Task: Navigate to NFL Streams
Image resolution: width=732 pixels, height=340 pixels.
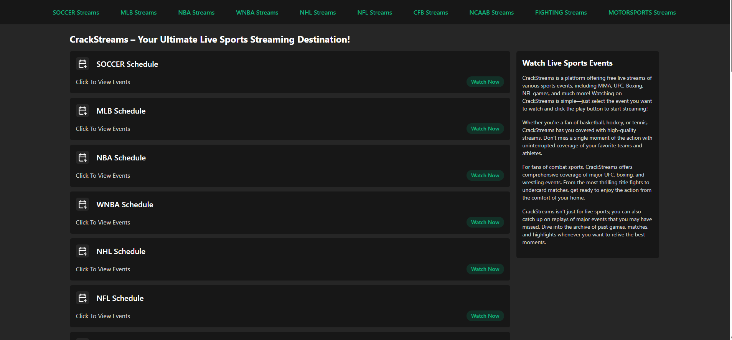Action: point(375,13)
